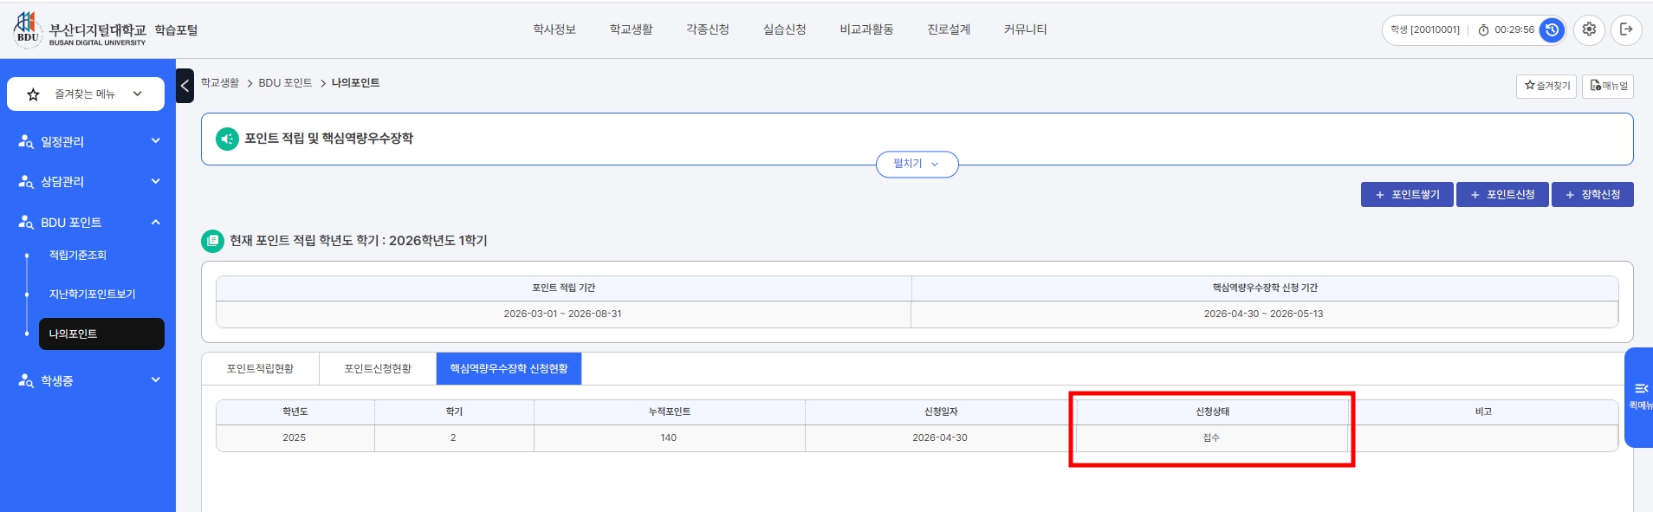Click the 접수 status cell
Image resolution: width=1653 pixels, height=512 pixels.
click(1211, 438)
